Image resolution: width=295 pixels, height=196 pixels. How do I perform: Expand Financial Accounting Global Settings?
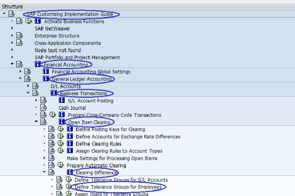20,71
